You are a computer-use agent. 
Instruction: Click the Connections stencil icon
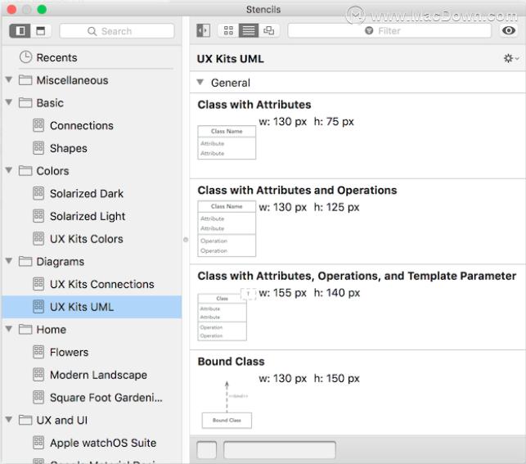click(38, 125)
